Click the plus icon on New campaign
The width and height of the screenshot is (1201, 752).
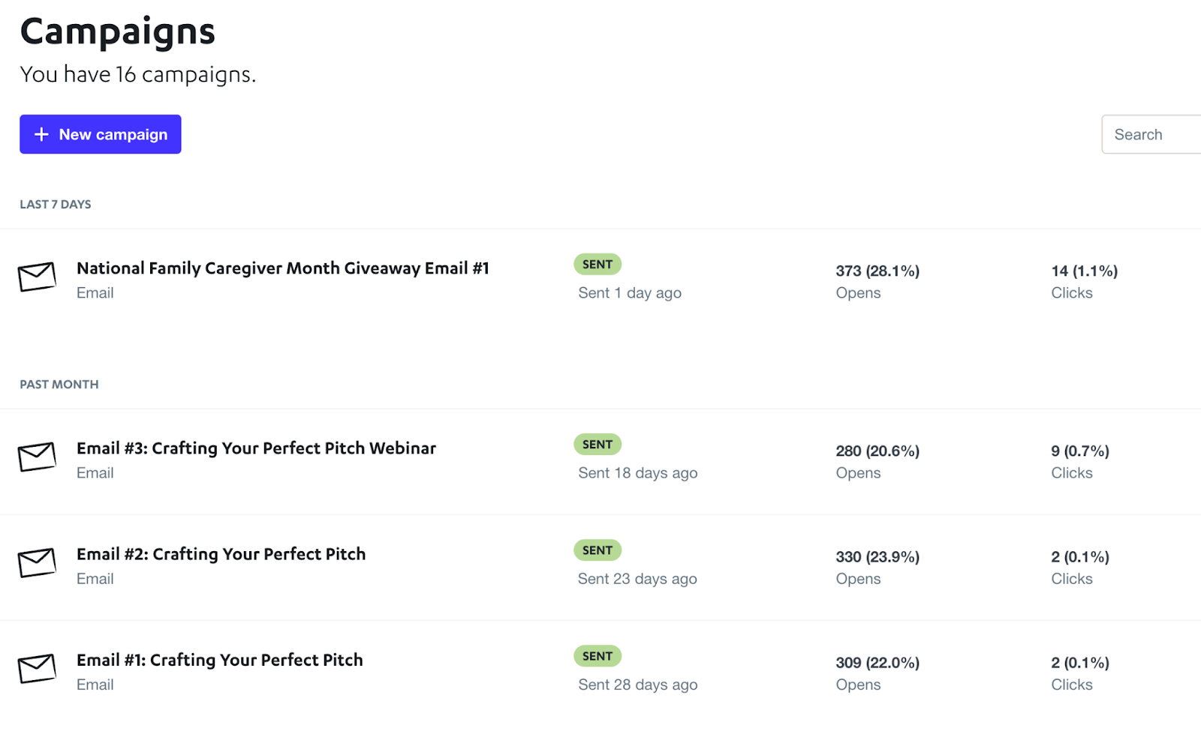click(42, 134)
